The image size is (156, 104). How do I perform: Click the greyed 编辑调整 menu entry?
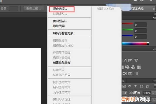60,14
